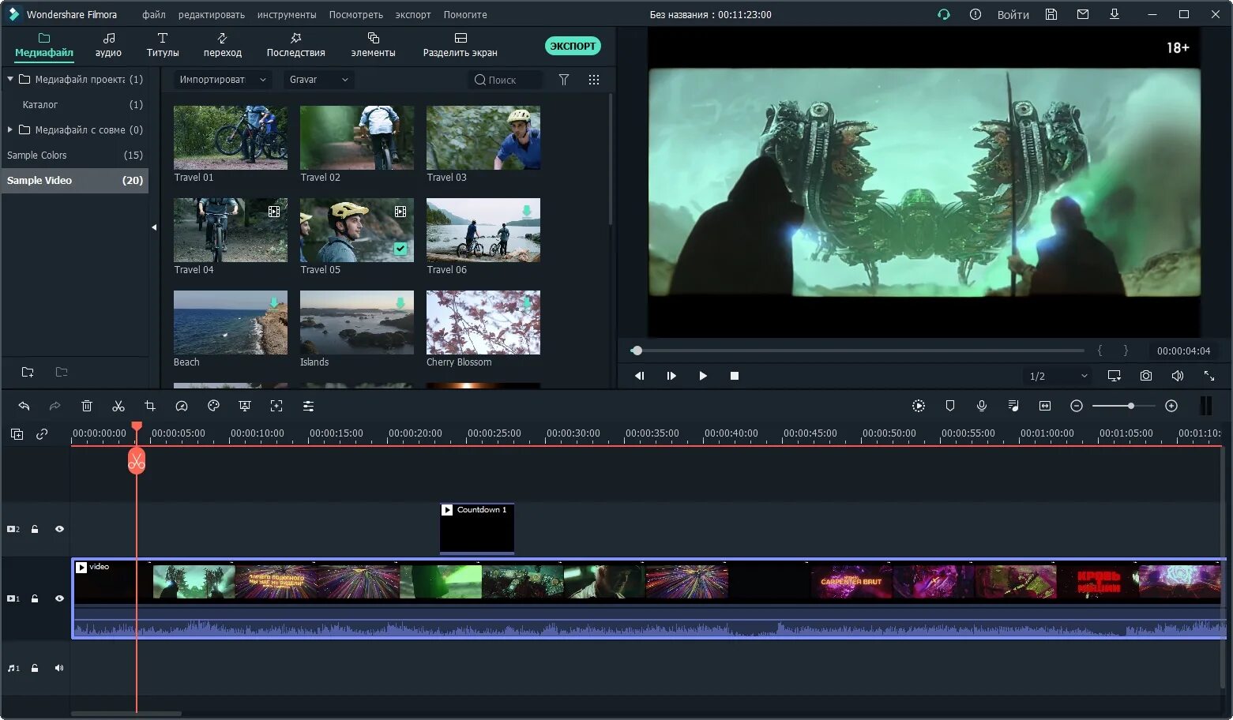This screenshot has height=720, width=1233.
Task: Hide video track 2 using its eye icon
Action: tap(59, 529)
